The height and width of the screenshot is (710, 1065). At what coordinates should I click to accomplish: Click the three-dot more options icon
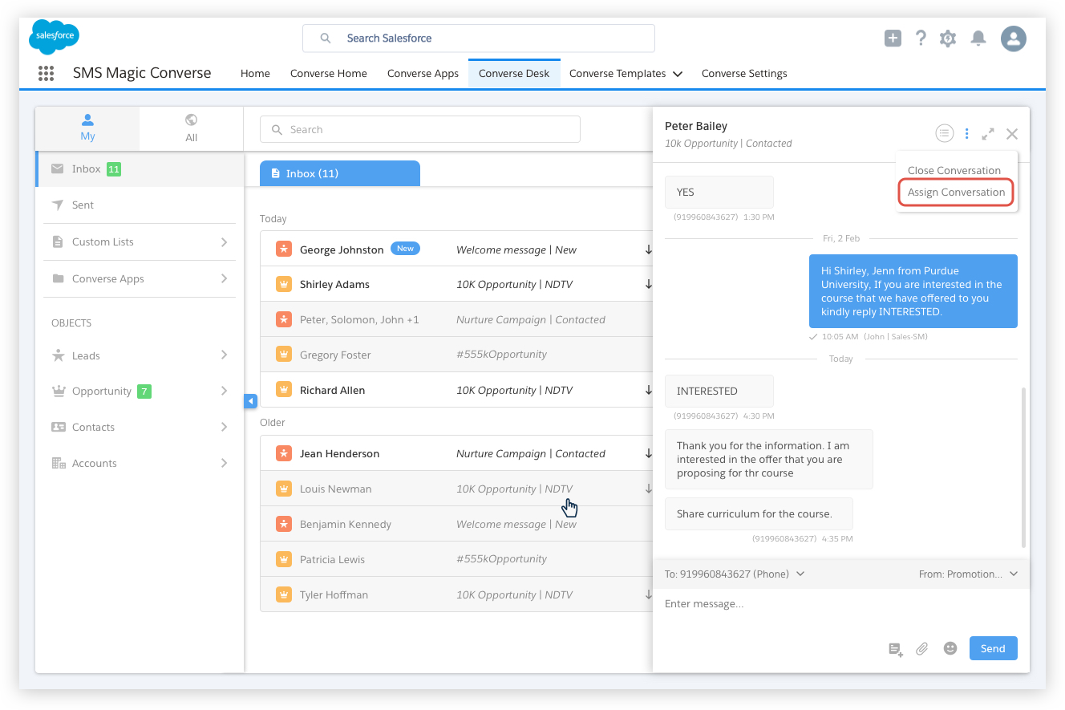pos(967,133)
